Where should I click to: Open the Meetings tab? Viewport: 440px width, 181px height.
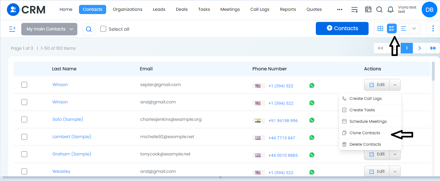[230, 9]
